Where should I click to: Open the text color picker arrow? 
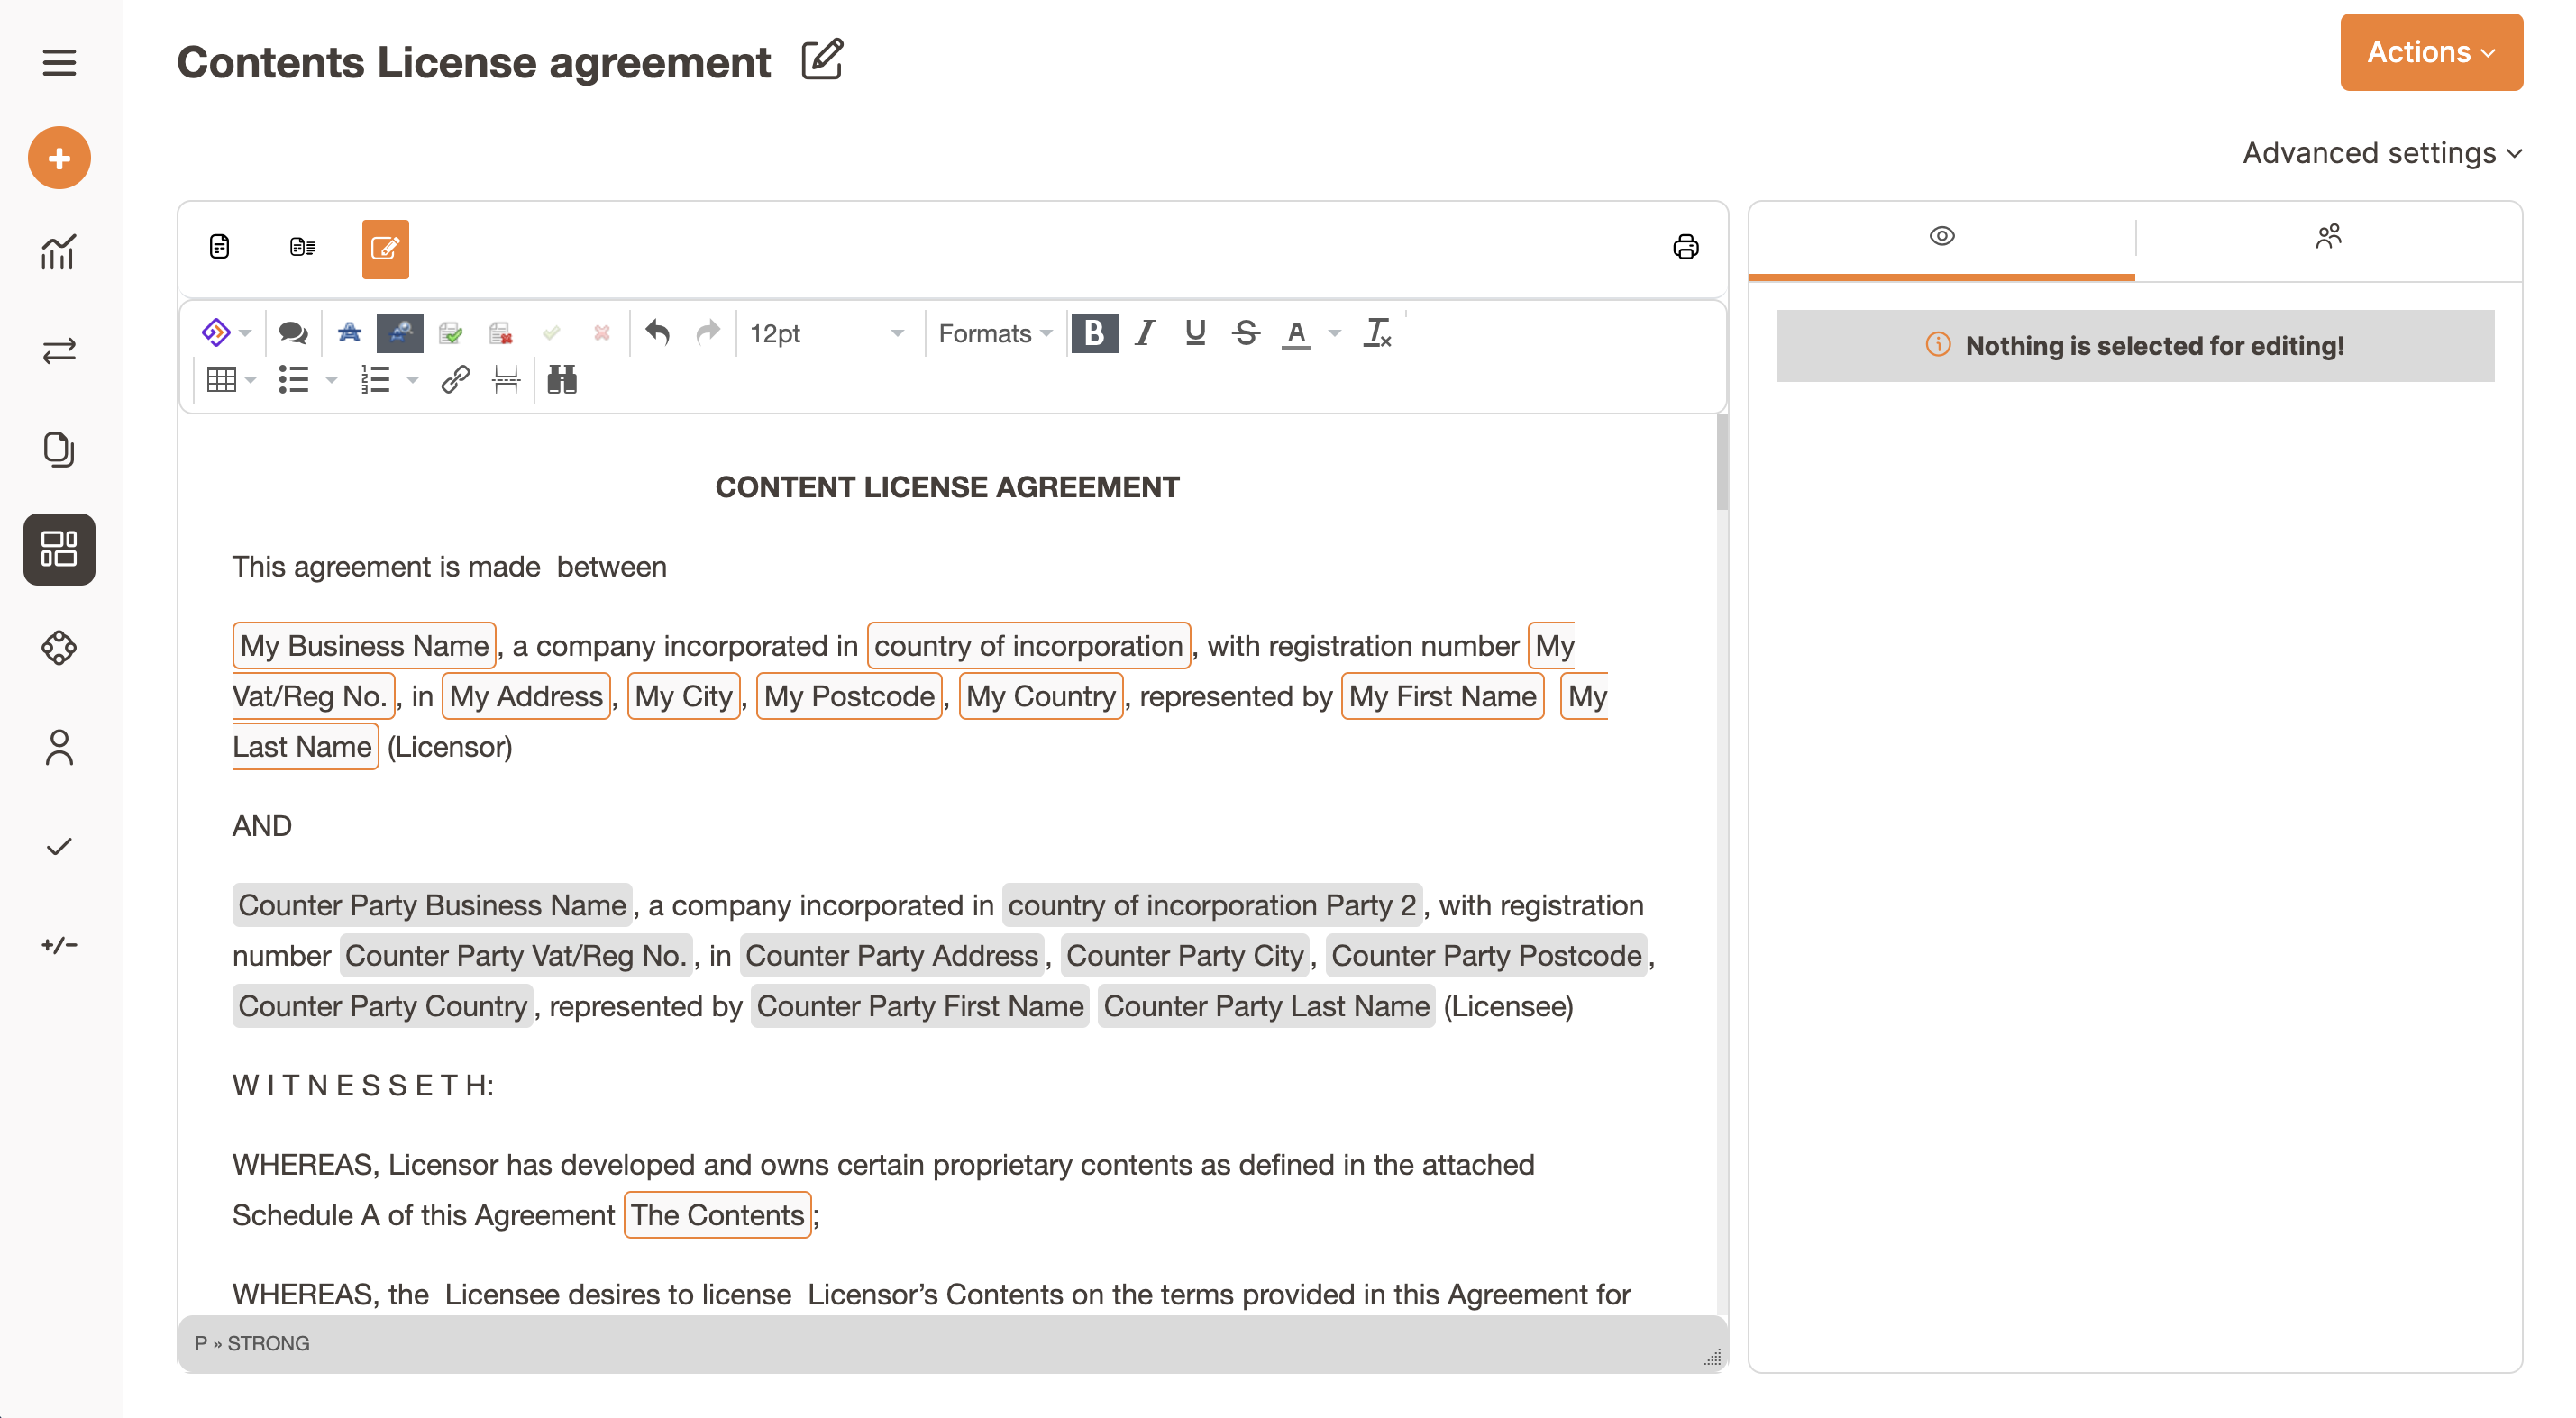(1334, 332)
